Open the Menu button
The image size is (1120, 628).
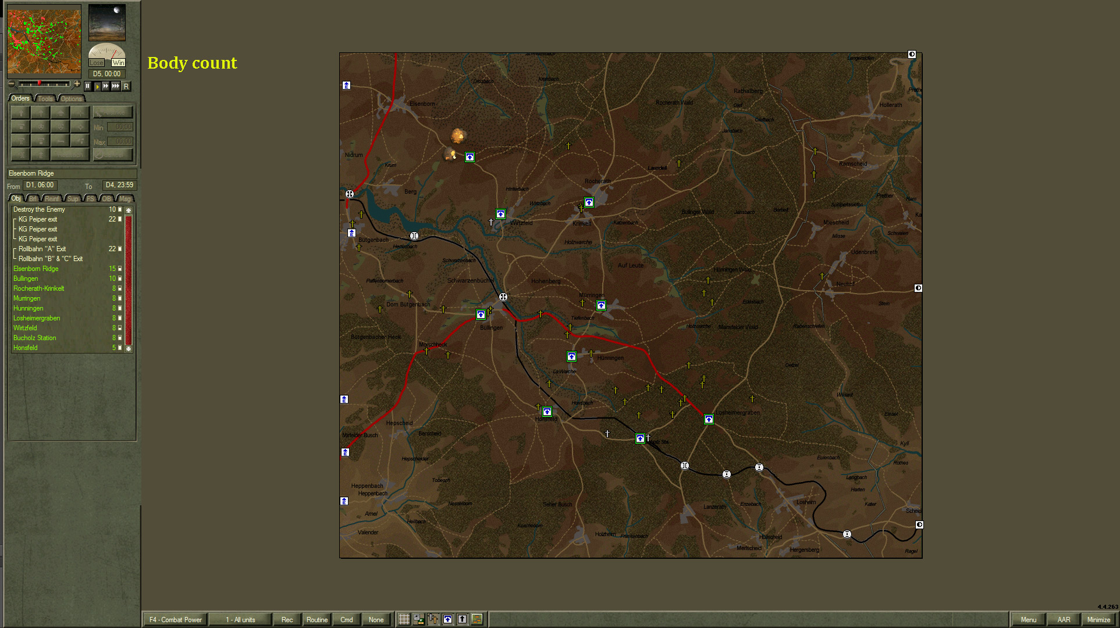coord(1029,619)
